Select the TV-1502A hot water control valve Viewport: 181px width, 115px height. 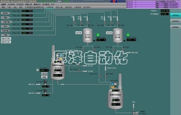coord(46,92)
